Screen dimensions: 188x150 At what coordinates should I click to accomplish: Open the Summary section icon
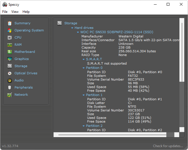click(10, 23)
